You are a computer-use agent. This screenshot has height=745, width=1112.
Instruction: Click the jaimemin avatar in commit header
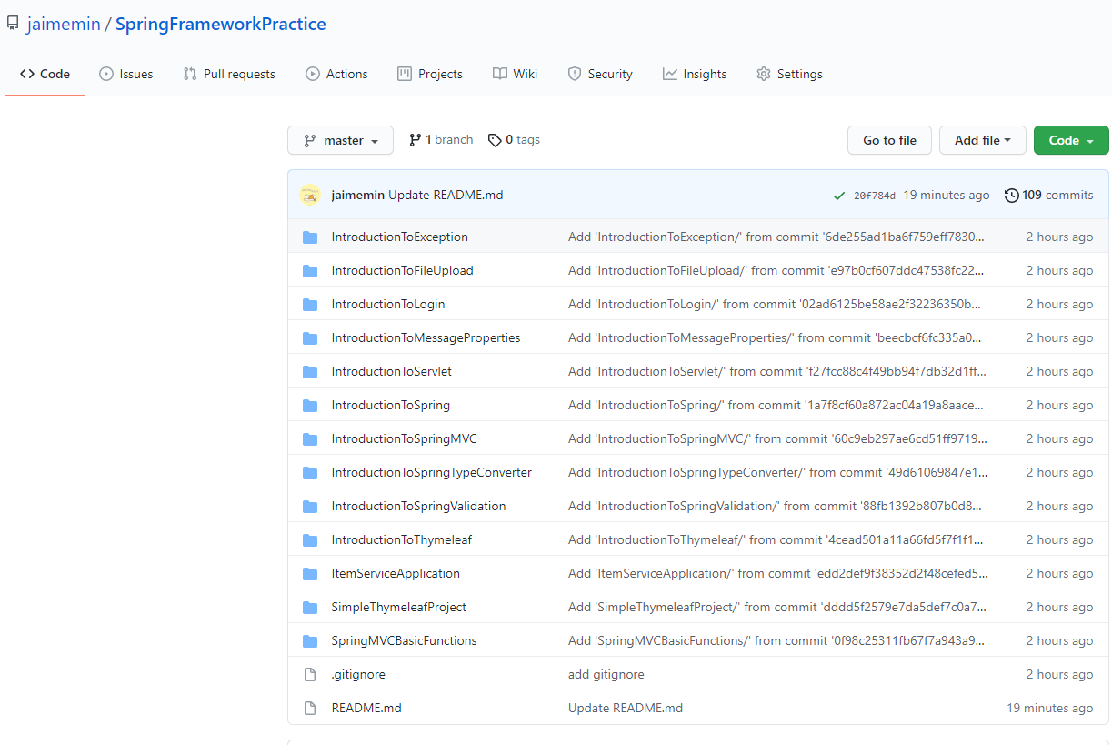coord(310,195)
